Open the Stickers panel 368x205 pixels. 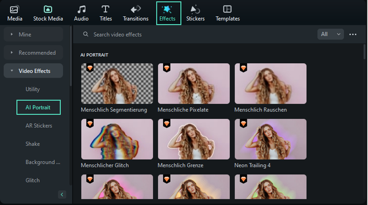(x=195, y=13)
